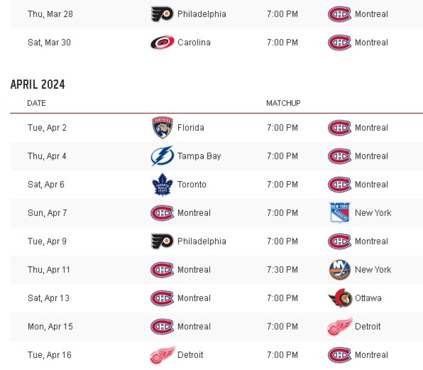Open the Tampa Bay team name

point(199,156)
